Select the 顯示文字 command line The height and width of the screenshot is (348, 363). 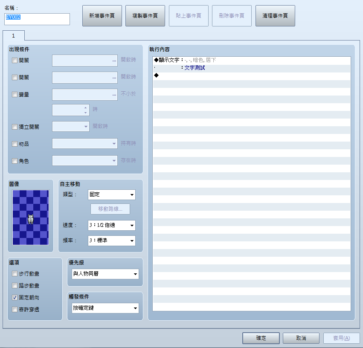click(x=251, y=60)
